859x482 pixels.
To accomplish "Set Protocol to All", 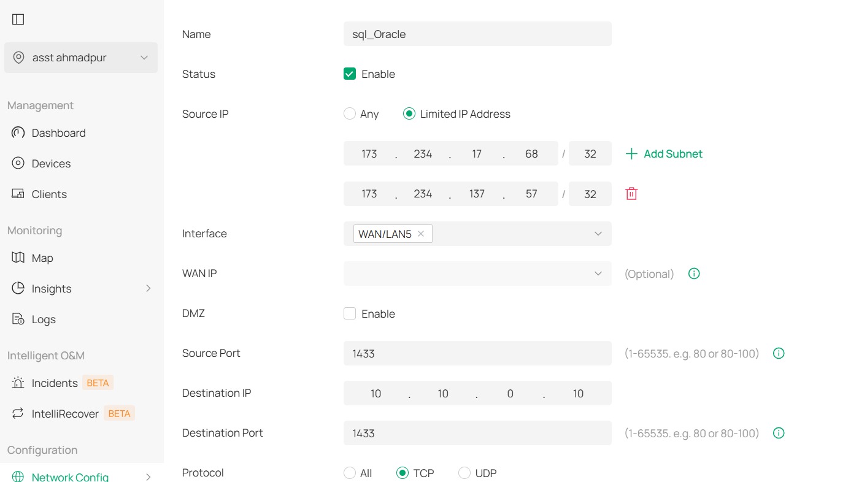I will tap(350, 473).
